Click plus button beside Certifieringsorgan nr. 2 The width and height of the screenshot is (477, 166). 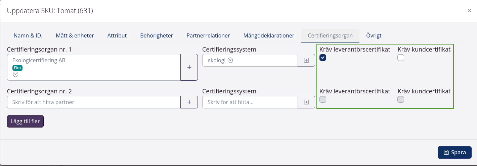tap(189, 102)
